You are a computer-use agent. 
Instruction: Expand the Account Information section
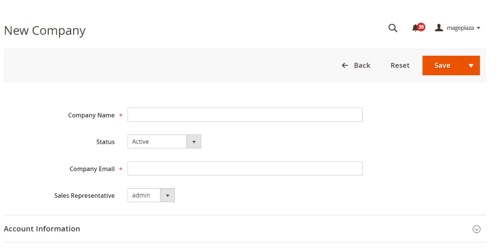42,229
